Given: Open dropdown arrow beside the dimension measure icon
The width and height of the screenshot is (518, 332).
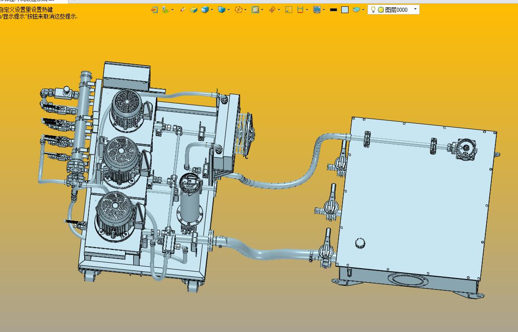Looking at the screenshot, I should (x=307, y=10).
